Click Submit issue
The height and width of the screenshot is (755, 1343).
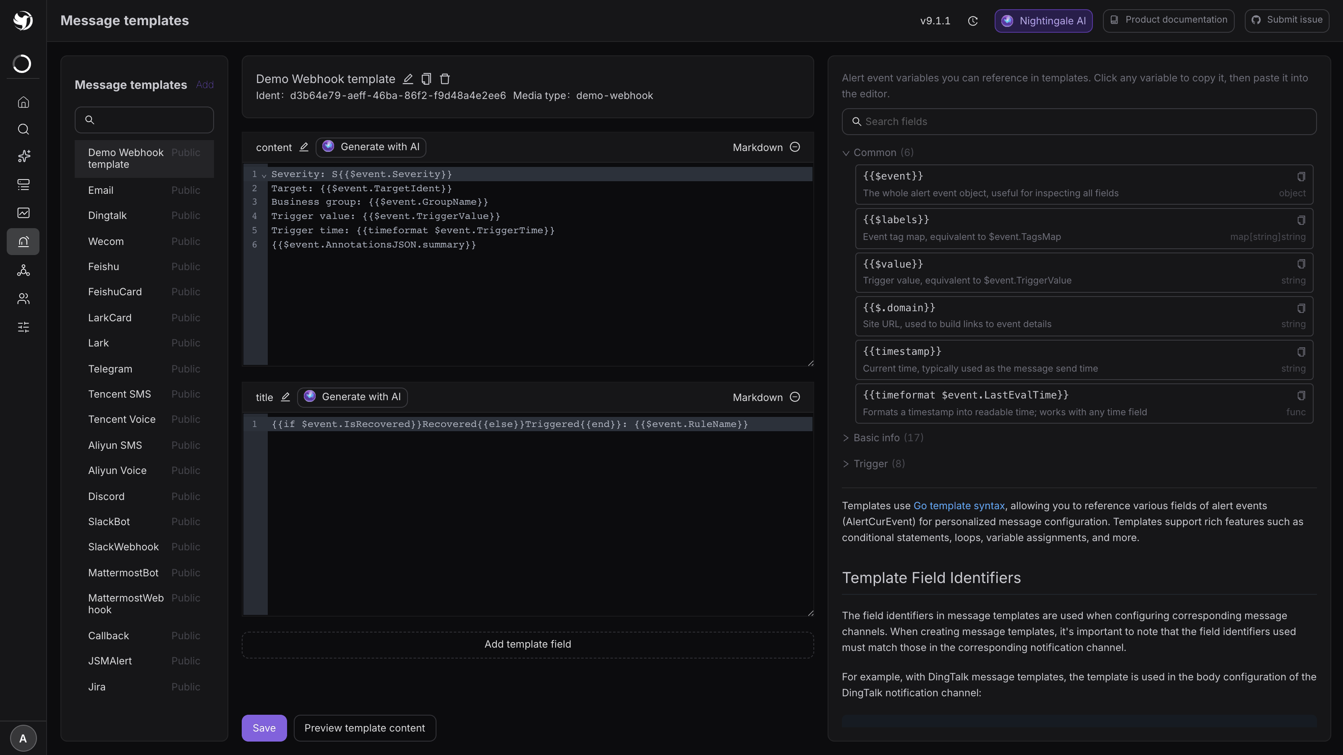tap(1287, 20)
